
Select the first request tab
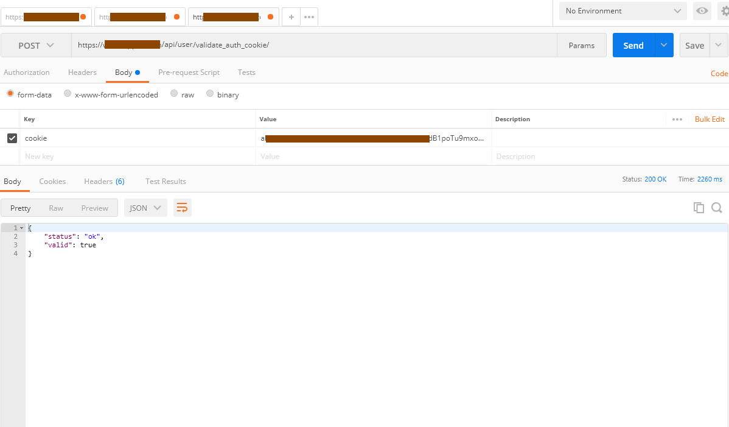click(46, 17)
